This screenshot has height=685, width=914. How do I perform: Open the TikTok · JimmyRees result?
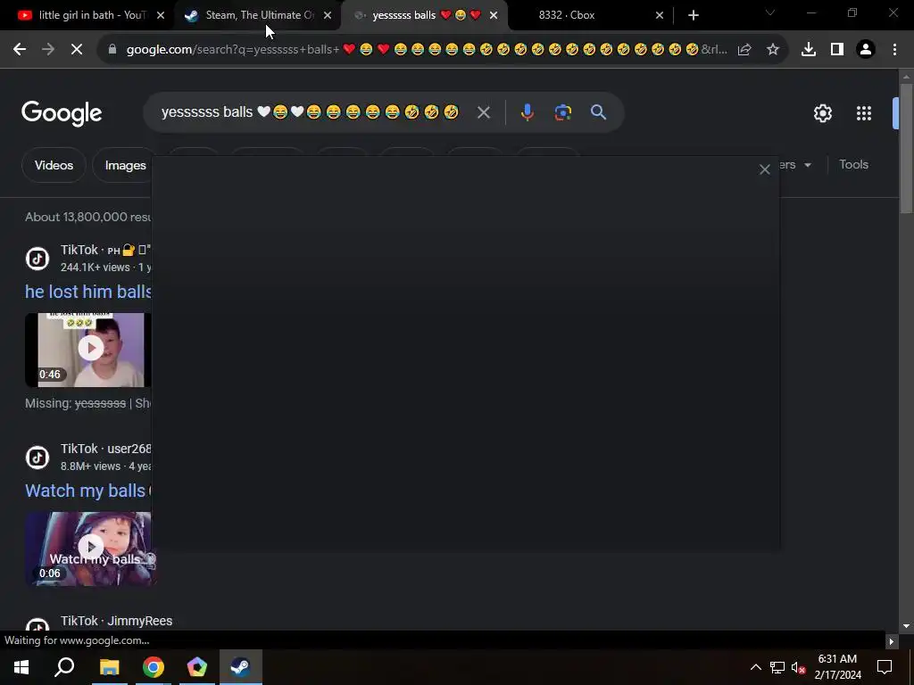[116, 621]
